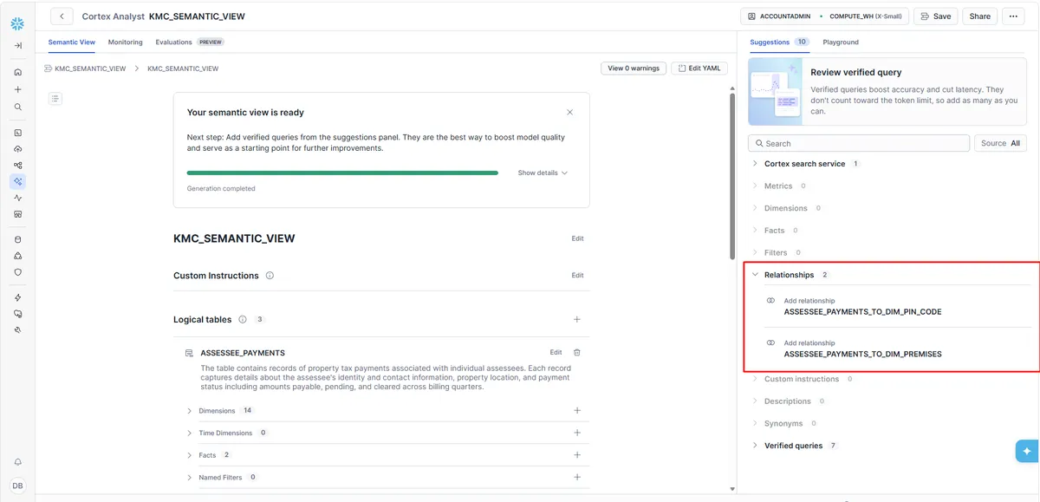The image size is (1040, 502).
Task: Open notifications bell in sidebar
Action: pyautogui.click(x=17, y=462)
